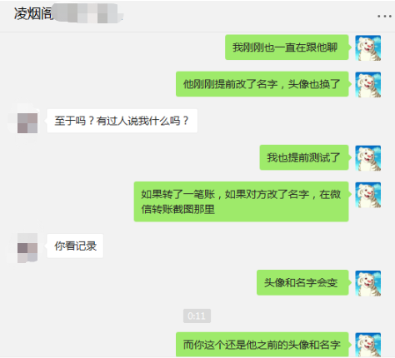
Task: Click received message 至于吗？有过人说我什么吗？
Action: click(122, 121)
